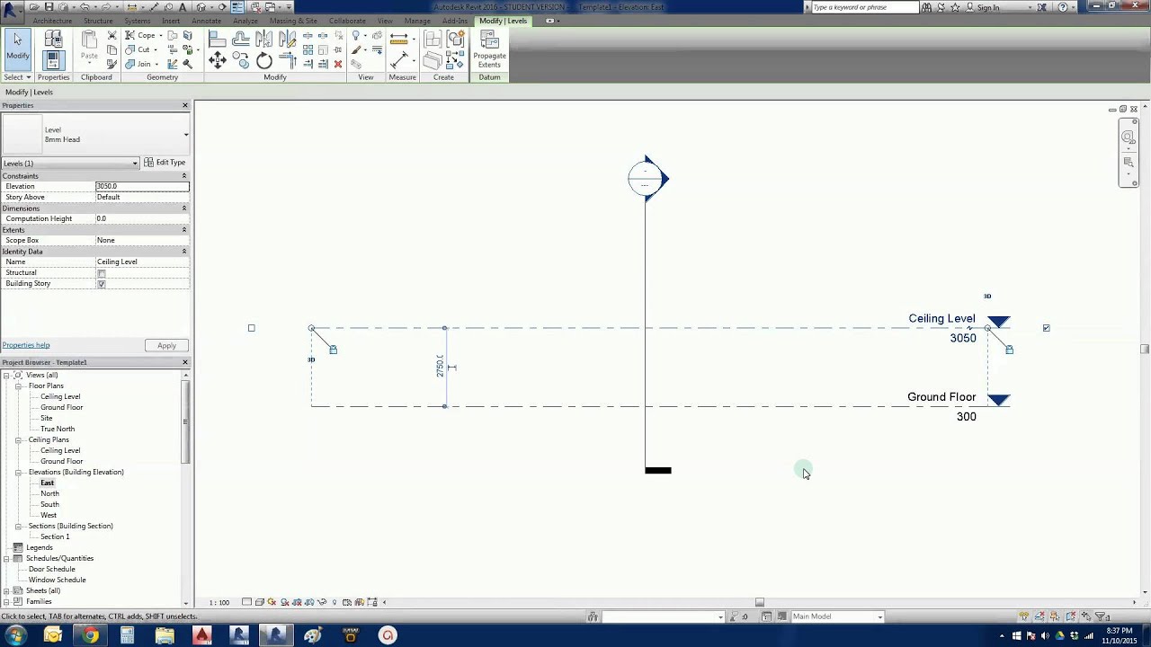This screenshot has height=647, width=1151.
Task: Open the Properties help link
Action: tap(26, 345)
